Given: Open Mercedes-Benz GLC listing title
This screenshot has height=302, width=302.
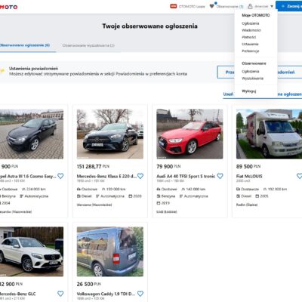Looking at the screenshot, I should pyautogui.click(x=17, y=294).
